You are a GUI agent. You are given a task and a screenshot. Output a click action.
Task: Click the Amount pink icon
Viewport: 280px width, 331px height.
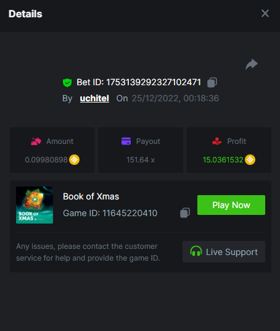(x=36, y=141)
